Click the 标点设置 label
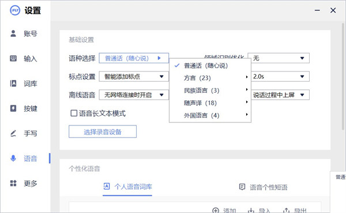Image resolution: width=346 pixels, height=213 pixels. [82, 77]
